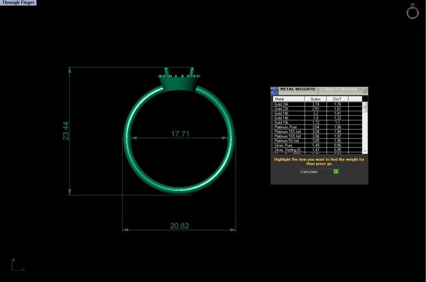Select the Through Finger viewport label
Viewport: 426px width, 282px height.
click(x=18, y=3)
